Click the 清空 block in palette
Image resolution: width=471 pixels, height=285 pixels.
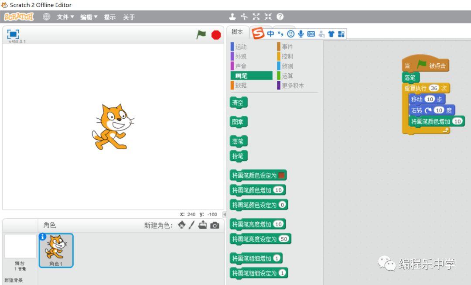(239, 103)
